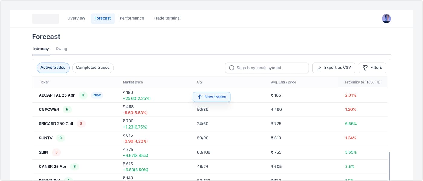Click the ₹ 186 entry price
The width and height of the screenshot is (423, 181).
pyautogui.click(x=276, y=95)
